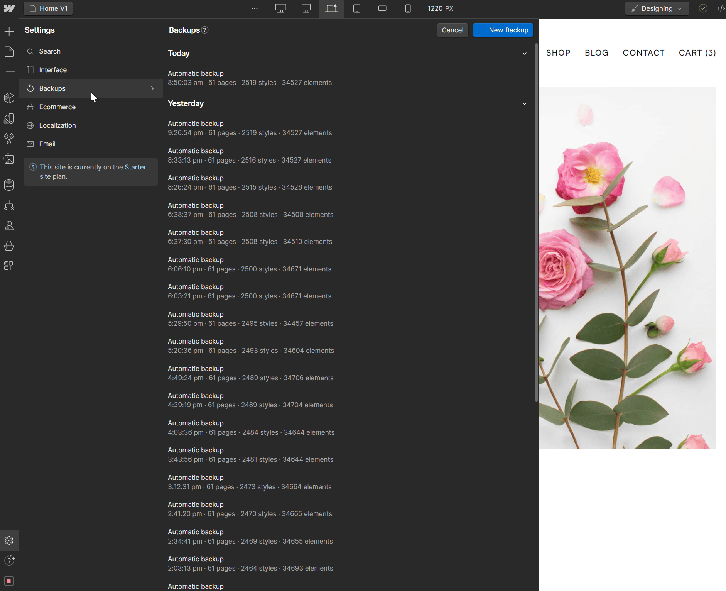The height and width of the screenshot is (591, 726).
Task: Expand the Backups settings chevron
Action: (x=152, y=88)
